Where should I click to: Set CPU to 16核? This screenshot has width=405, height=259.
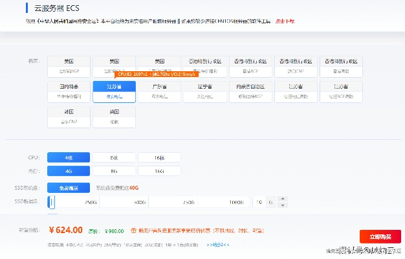159,157
